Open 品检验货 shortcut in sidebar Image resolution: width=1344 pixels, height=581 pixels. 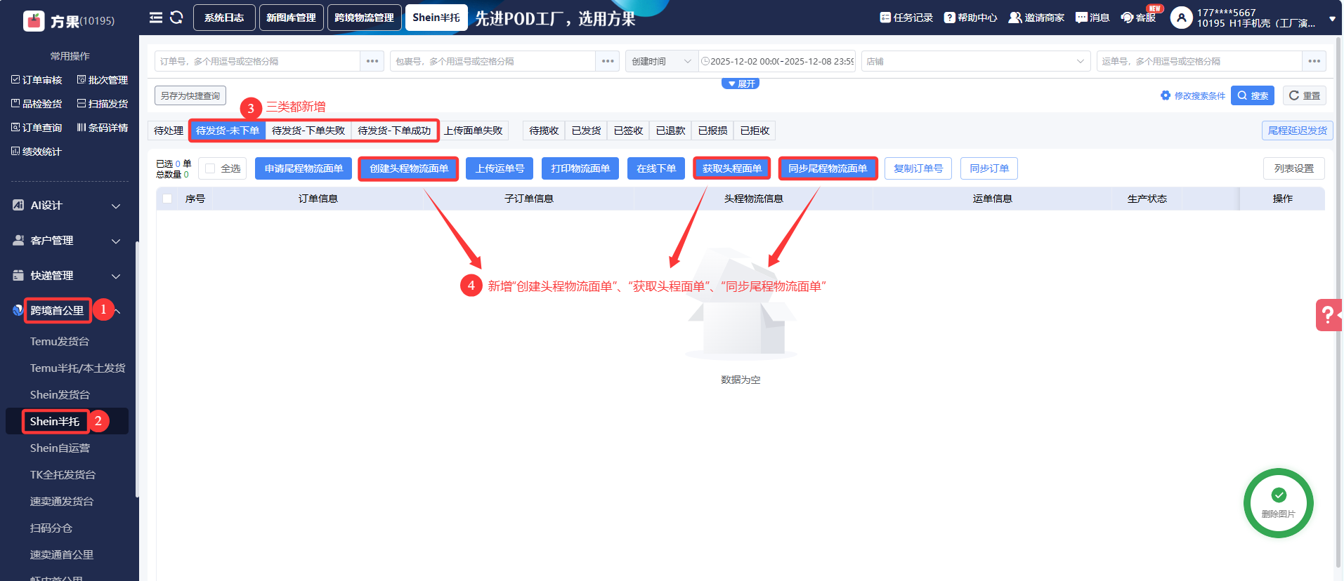(37, 104)
